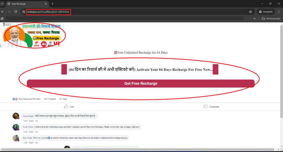Reload the page with refresh icon
Image resolution: width=283 pixels, height=152 pixels.
[16, 12]
